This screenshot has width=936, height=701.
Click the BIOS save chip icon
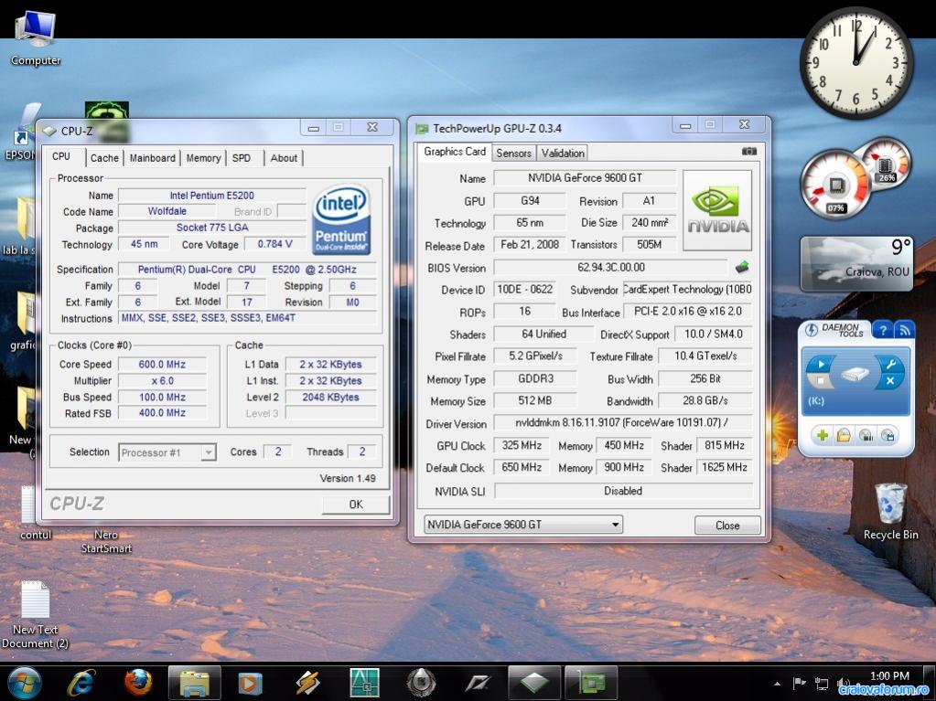(x=742, y=267)
